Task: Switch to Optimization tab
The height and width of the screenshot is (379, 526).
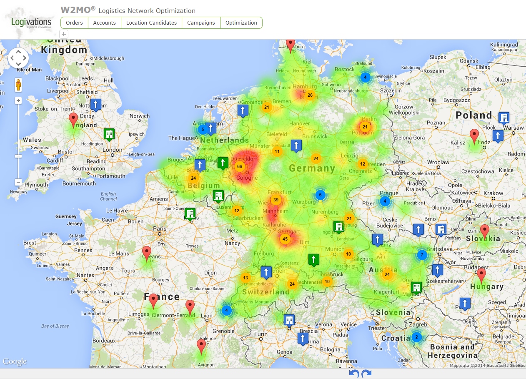Action: tap(241, 23)
